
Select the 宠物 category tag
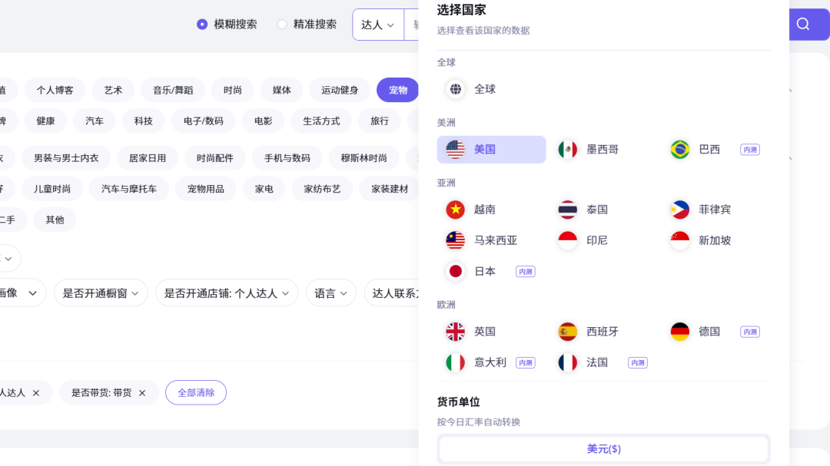[x=397, y=90]
